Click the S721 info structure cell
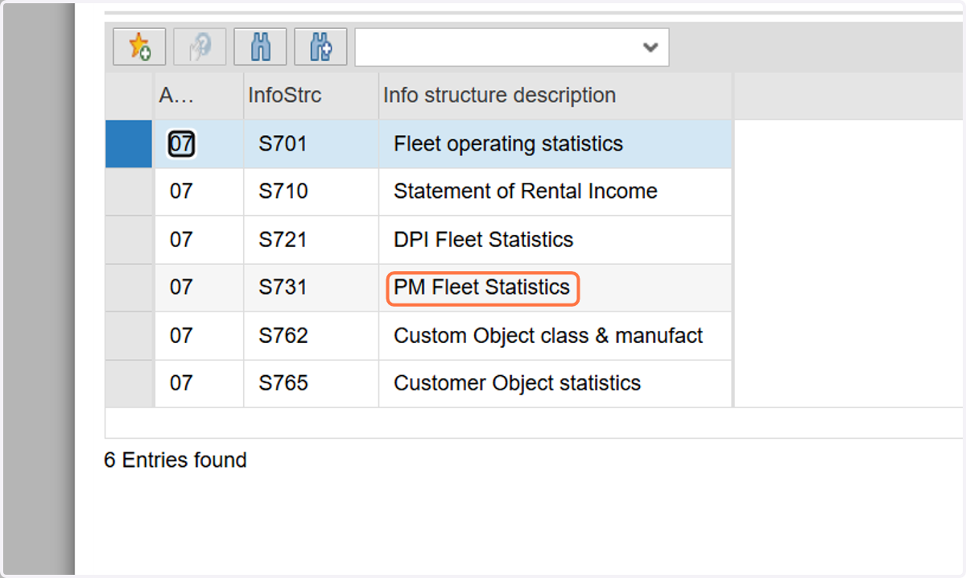Screen dimensions: 966x578 pyautogui.click(x=311, y=240)
